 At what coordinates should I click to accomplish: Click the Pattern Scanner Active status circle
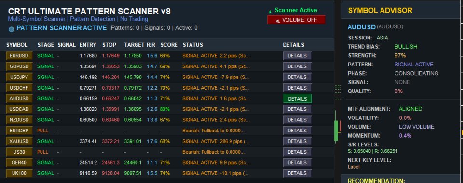pos(11,29)
